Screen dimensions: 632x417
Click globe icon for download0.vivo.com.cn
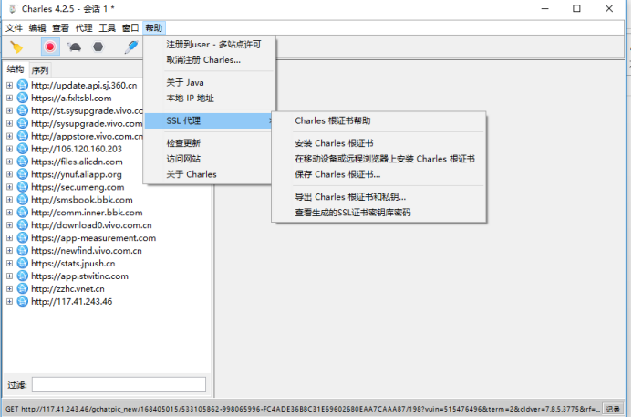[x=23, y=225]
